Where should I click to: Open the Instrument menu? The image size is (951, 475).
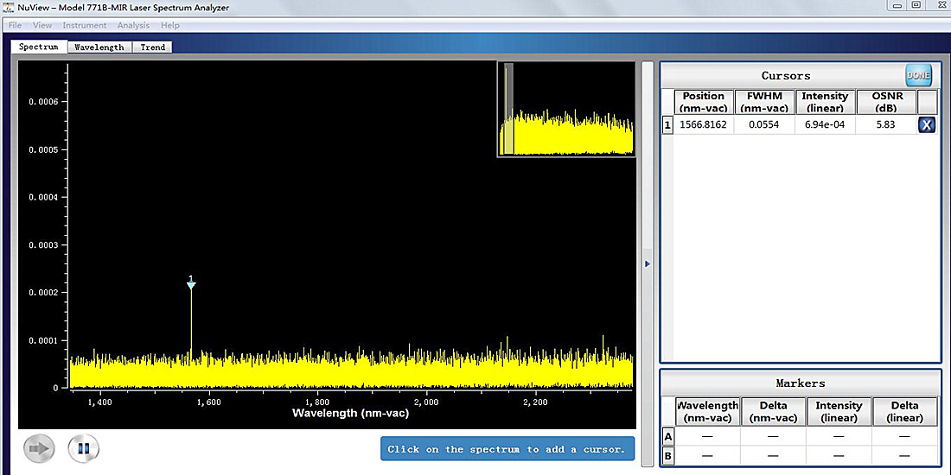(85, 25)
